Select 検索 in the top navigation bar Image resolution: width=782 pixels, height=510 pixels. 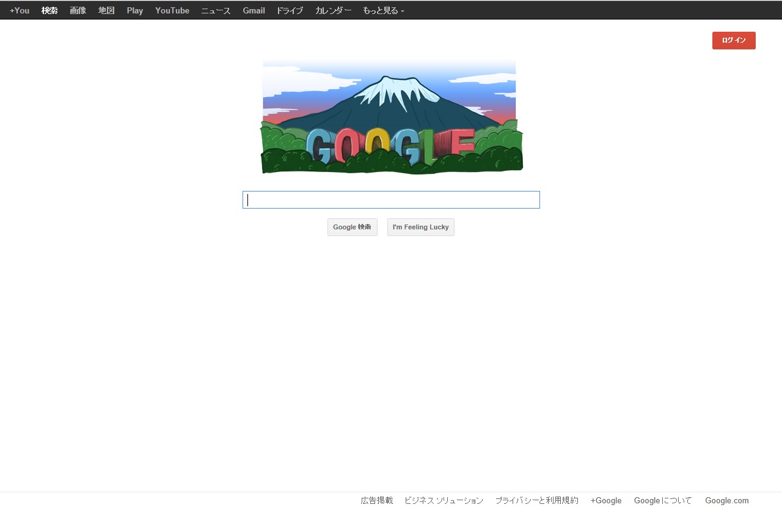[x=49, y=10]
